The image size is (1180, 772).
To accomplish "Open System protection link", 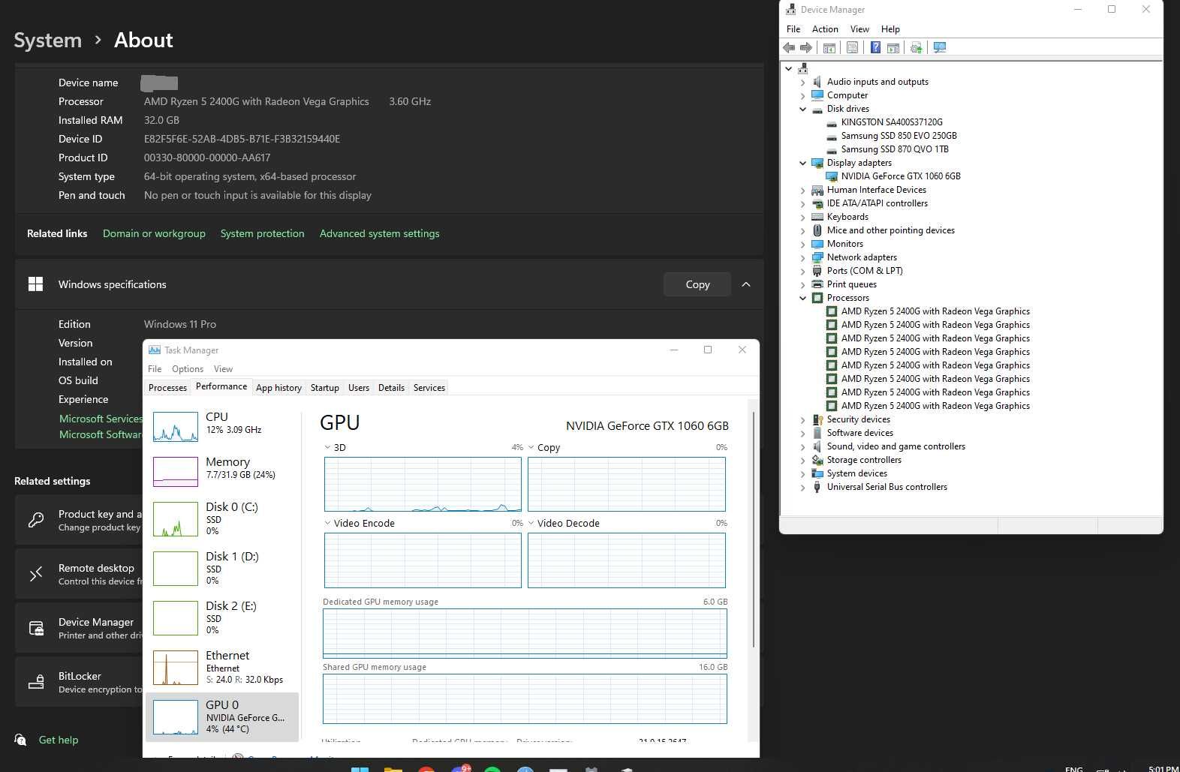I will point(262,233).
